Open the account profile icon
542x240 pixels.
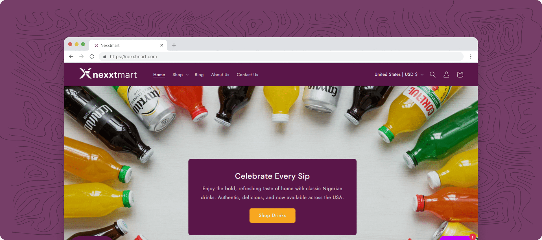(x=446, y=74)
